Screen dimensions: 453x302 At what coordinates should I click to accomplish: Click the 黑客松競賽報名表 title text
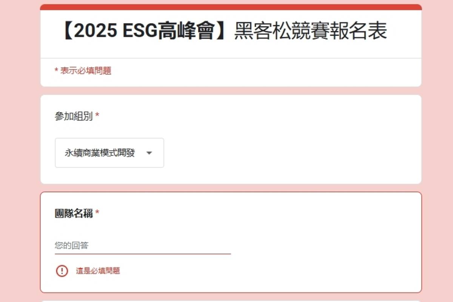tap(310, 32)
